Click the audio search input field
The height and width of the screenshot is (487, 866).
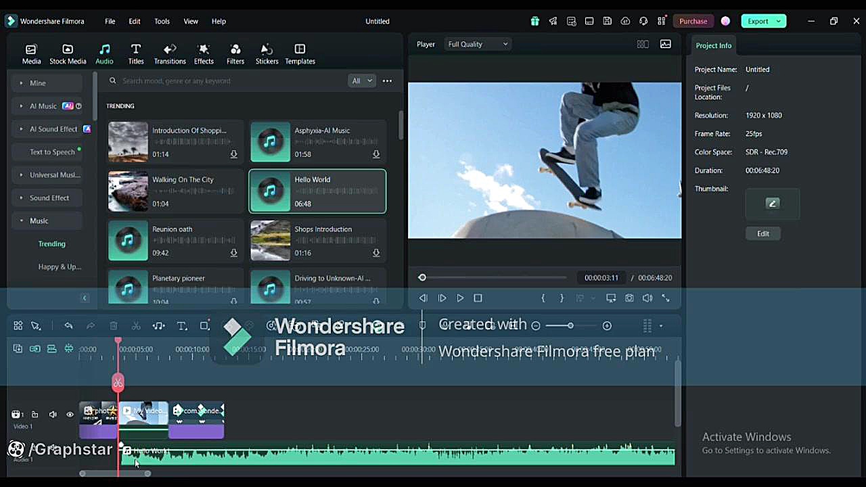click(227, 81)
